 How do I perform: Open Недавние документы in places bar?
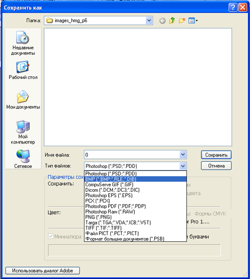pos(23,43)
